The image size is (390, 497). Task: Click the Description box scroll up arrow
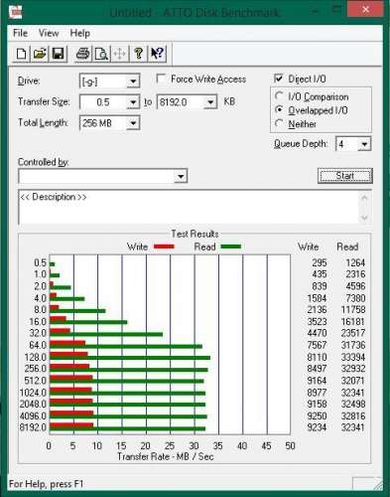coord(364,198)
